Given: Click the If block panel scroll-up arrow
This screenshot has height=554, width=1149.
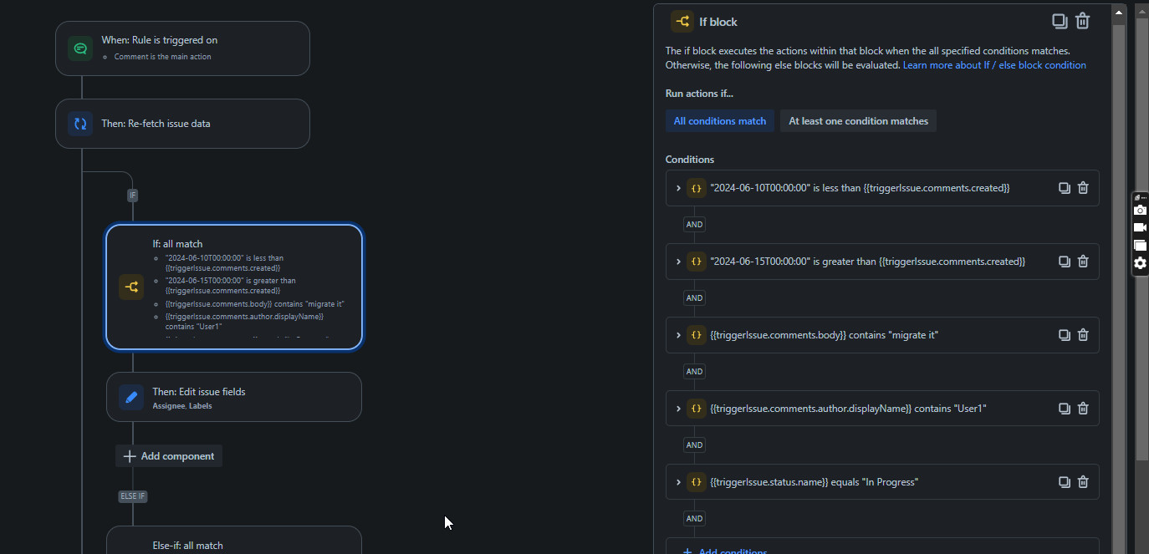Looking at the screenshot, I should [x=1119, y=12].
